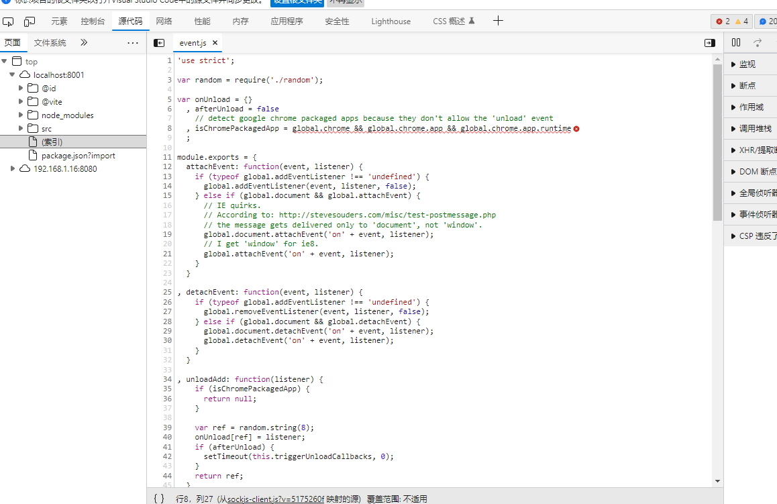Show more navigator tabs chevron
Screen dimensions: 777x504
[84, 43]
